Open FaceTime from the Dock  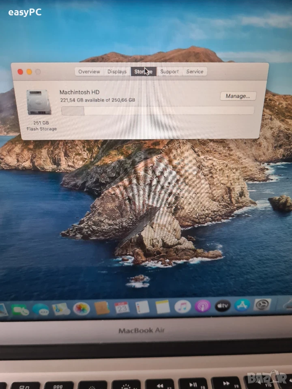click(x=20, y=310)
